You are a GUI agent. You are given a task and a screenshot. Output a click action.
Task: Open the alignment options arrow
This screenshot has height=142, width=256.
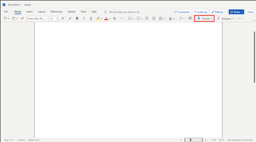(x=164, y=19)
